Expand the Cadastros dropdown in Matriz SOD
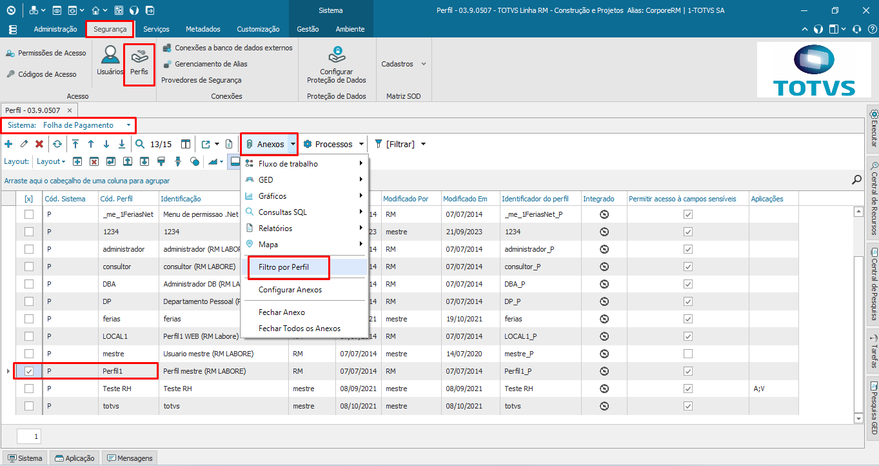The height and width of the screenshot is (466, 879). 424,64
